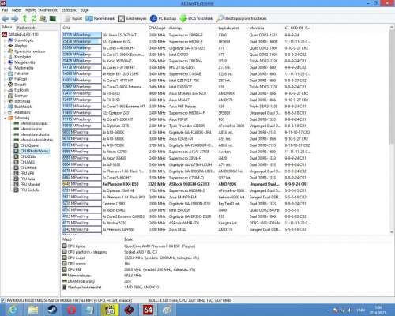The width and height of the screenshot is (395, 316).
Task: Click the results list vertical scrollbar
Action: (x=391, y=130)
